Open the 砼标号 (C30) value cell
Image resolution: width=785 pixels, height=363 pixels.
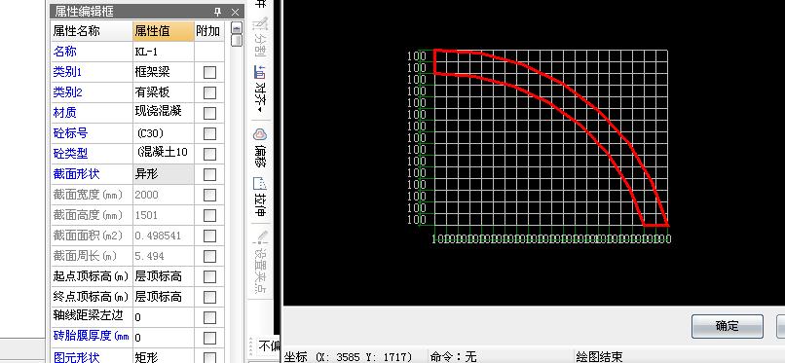(x=164, y=133)
